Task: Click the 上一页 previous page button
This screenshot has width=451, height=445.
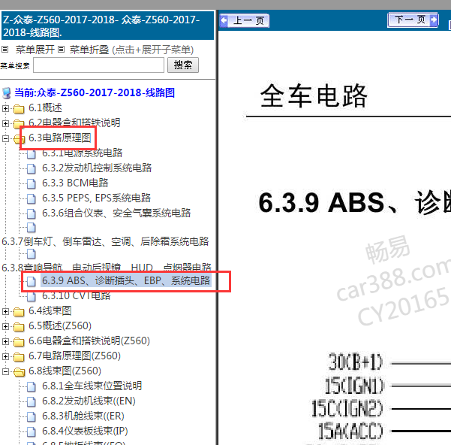Action: point(245,21)
